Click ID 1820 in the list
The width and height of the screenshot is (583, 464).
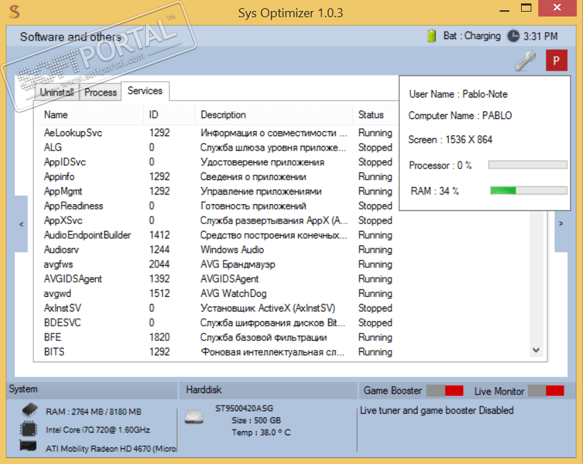click(x=159, y=338)
